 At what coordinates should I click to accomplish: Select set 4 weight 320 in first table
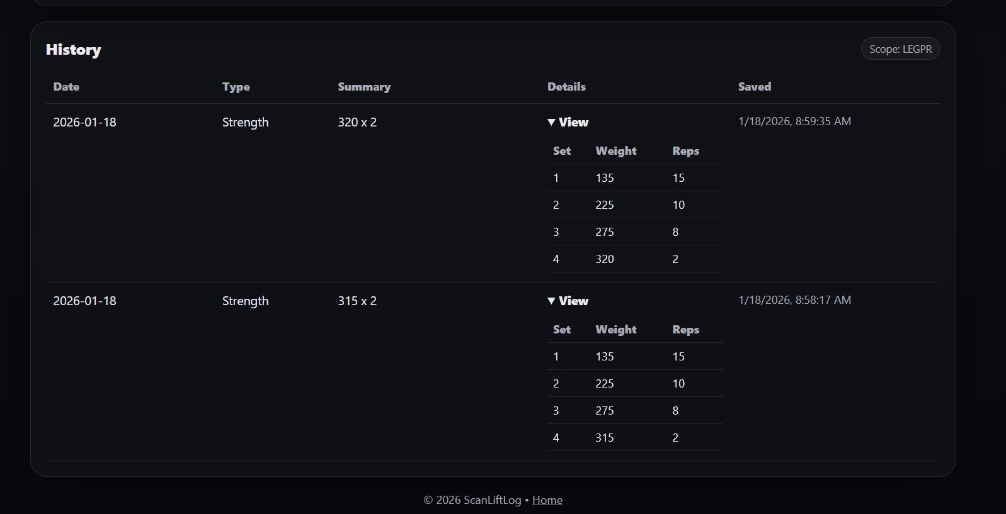605,259
